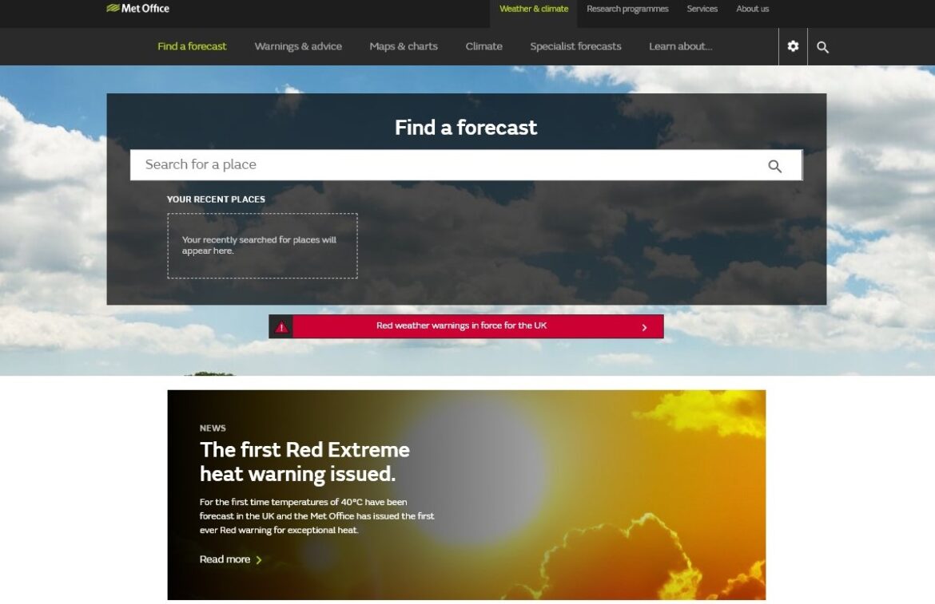
Task: Click the arrow on red warnings banner
Action: 644,327
